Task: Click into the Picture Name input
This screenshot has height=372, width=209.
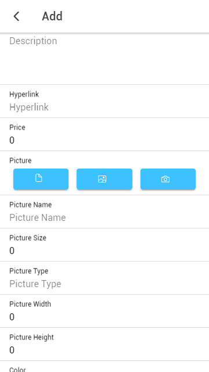Action: 105,217
